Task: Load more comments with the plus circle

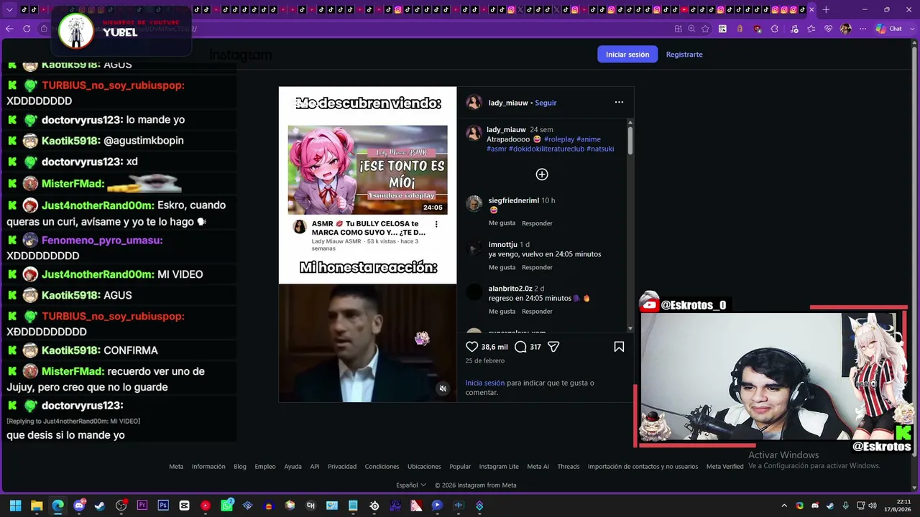Action: [542, 174]
